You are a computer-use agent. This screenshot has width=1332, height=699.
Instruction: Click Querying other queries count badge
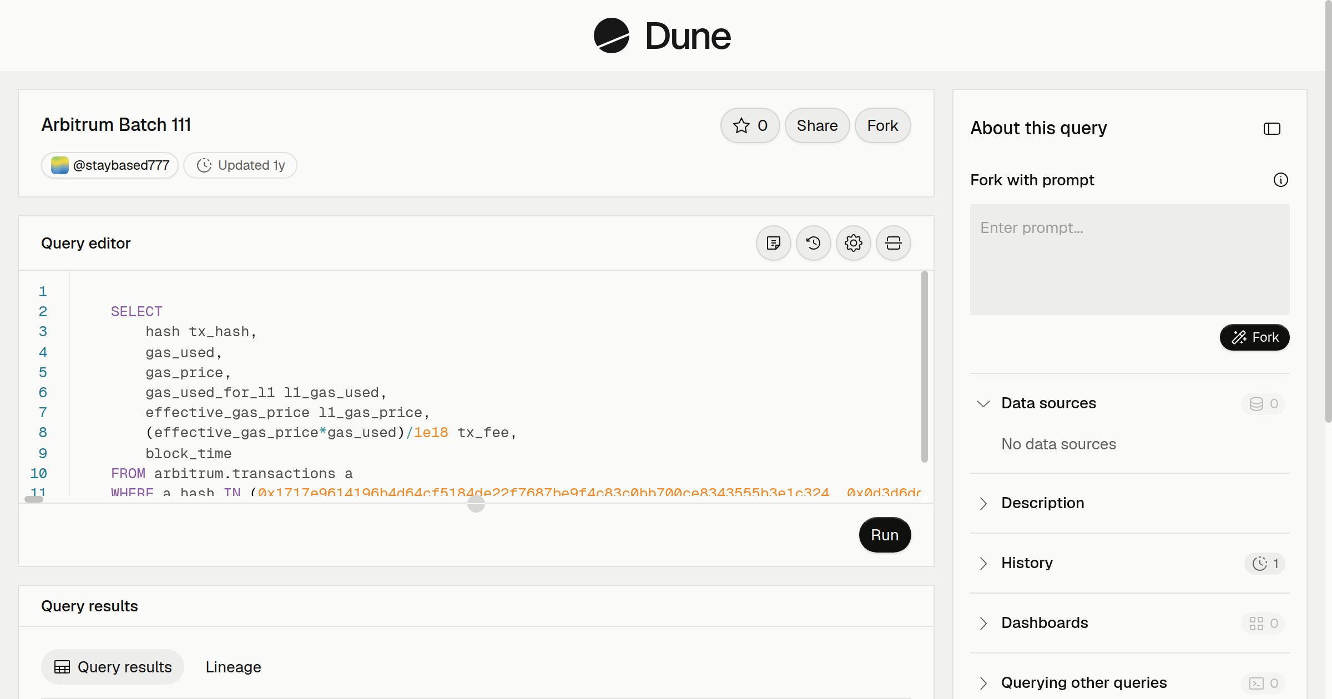click(x=1263, y=683)
